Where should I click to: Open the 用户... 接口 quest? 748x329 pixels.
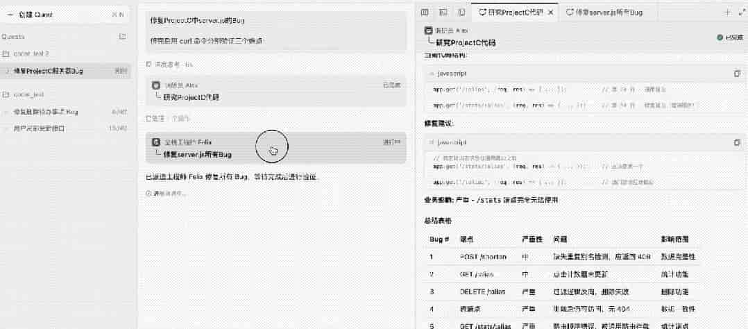click(65, 128)
